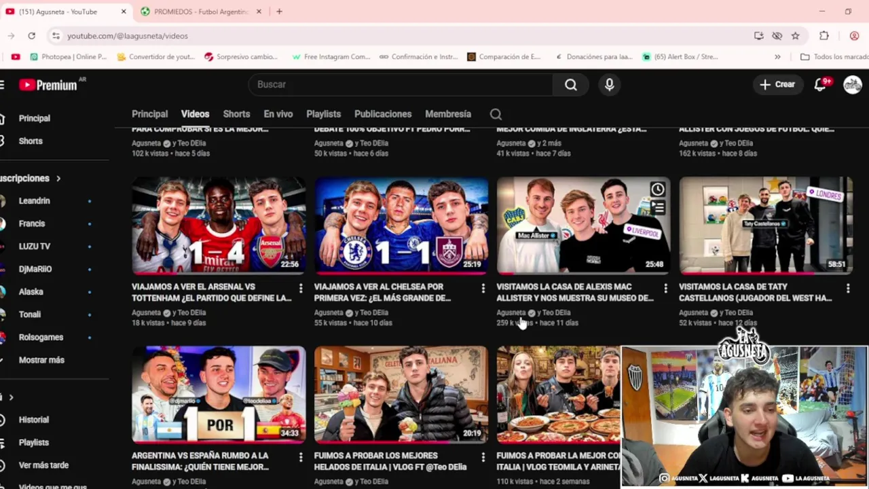This screenshot has width=869, height=489.
Task: Add Mac Allister video to queue
Action: click(657, 207)
